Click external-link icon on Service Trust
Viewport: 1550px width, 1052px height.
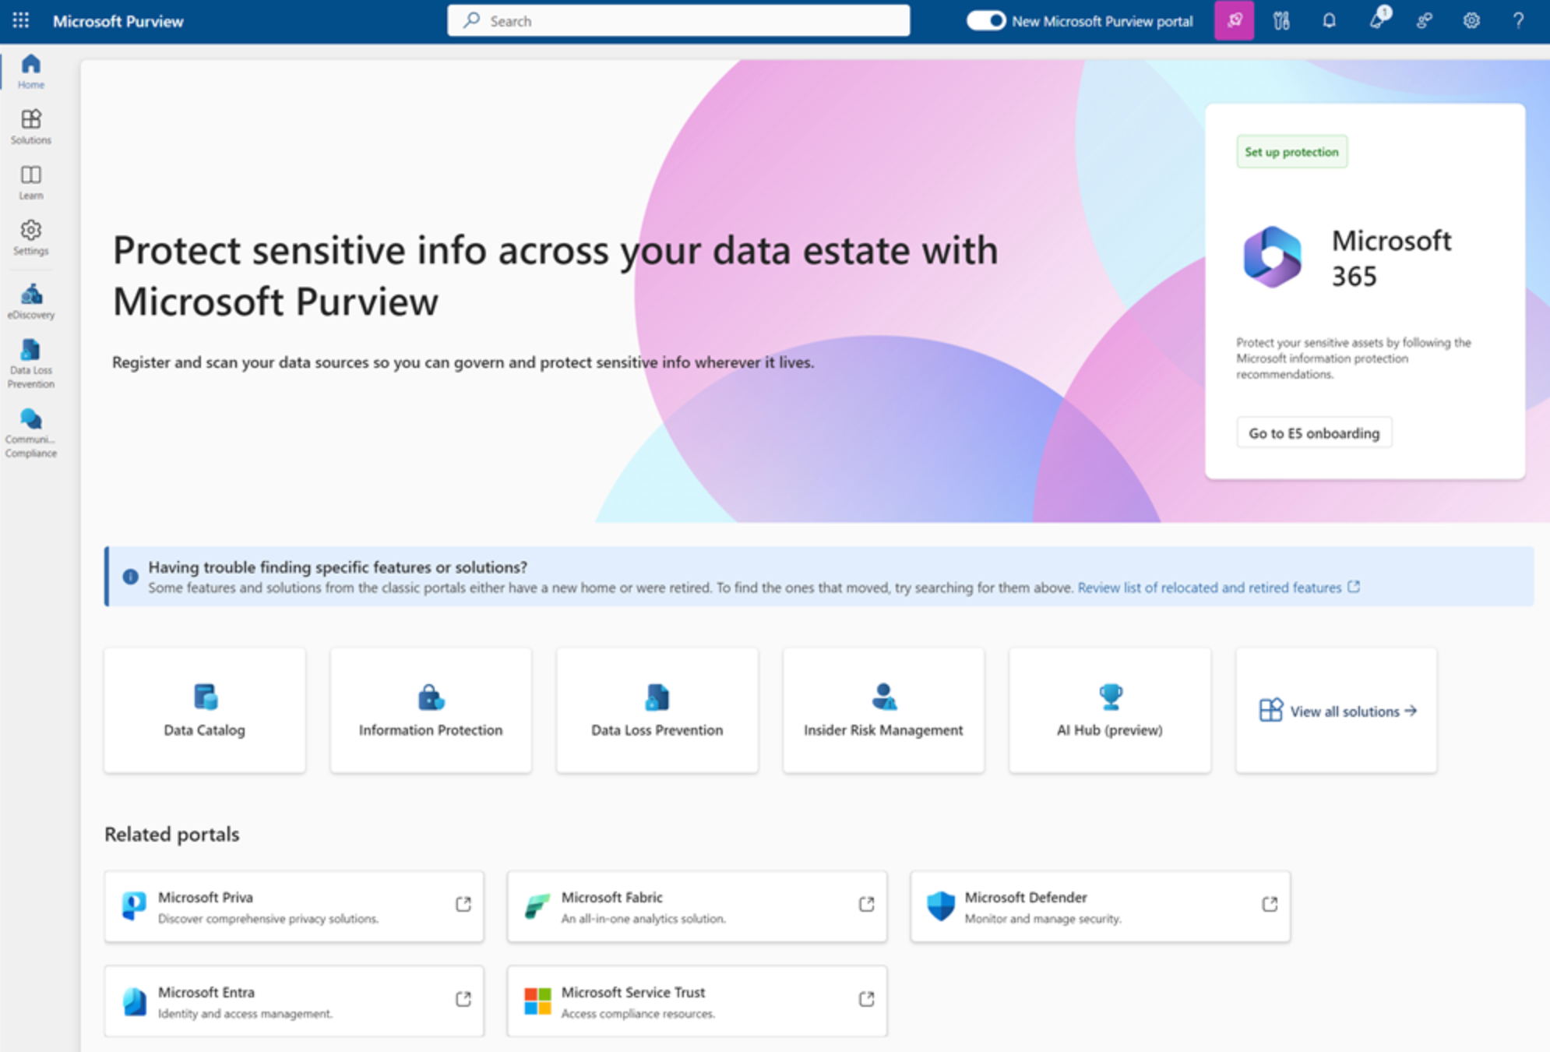(x=866, y=999)
